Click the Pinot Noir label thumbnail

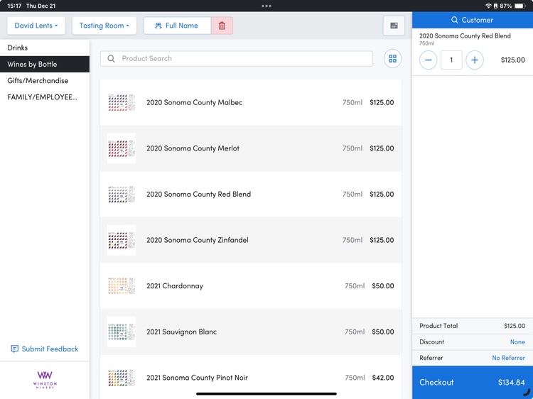click(x=122, y=378)
